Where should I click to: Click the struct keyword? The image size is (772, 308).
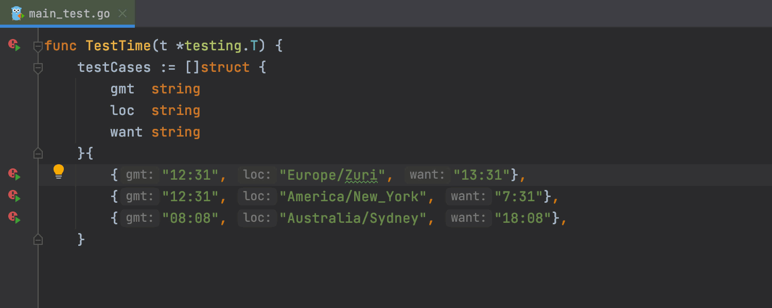pyautogui.click(x=225, y=67)
